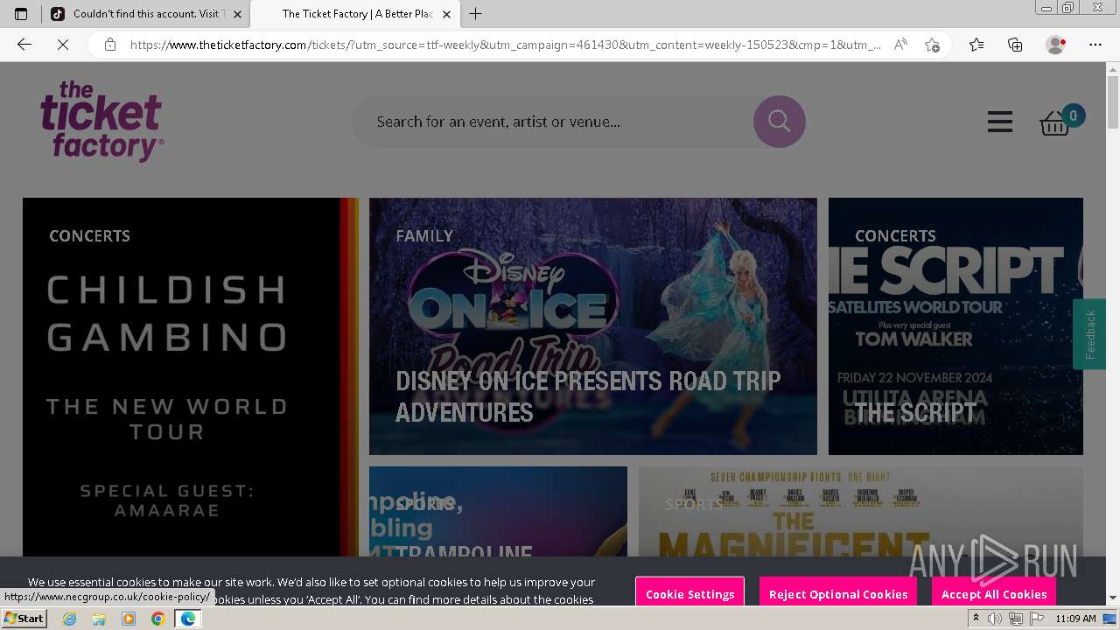
Task: Open Chrome from the taskbar
Action: pos(157,619)
